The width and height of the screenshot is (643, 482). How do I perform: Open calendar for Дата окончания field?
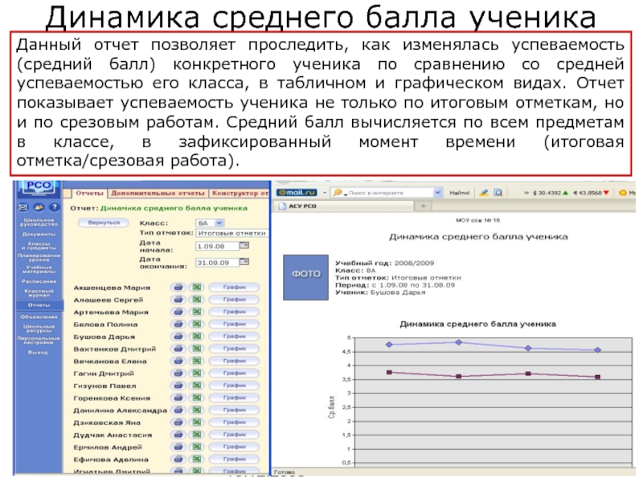click(x=244, y=262)
